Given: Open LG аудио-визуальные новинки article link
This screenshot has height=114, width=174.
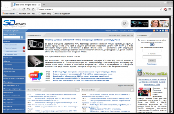Looking at the screenshot, I should pos(152,82).
